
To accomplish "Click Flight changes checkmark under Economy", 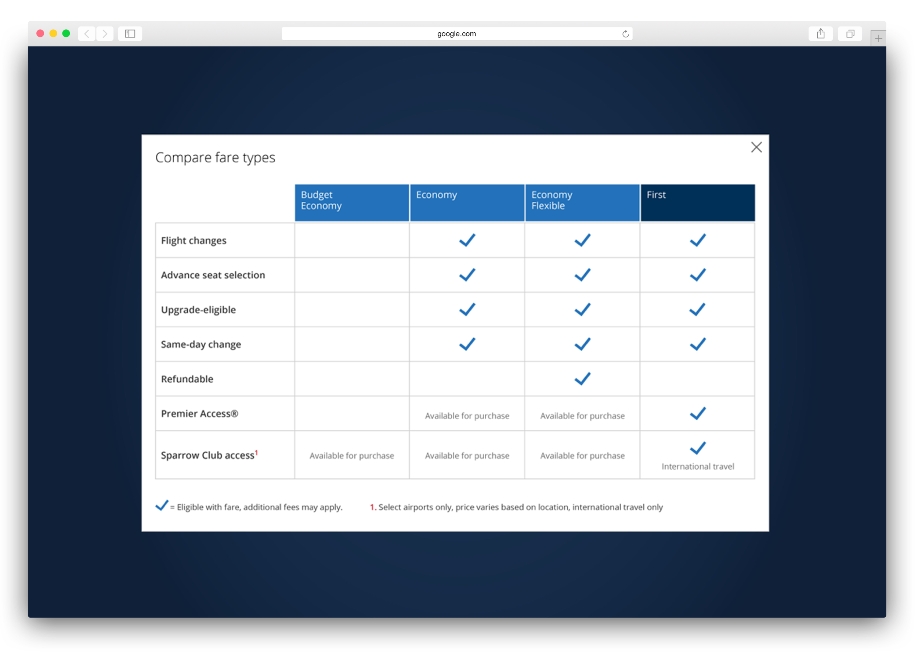I will [467, 240].
